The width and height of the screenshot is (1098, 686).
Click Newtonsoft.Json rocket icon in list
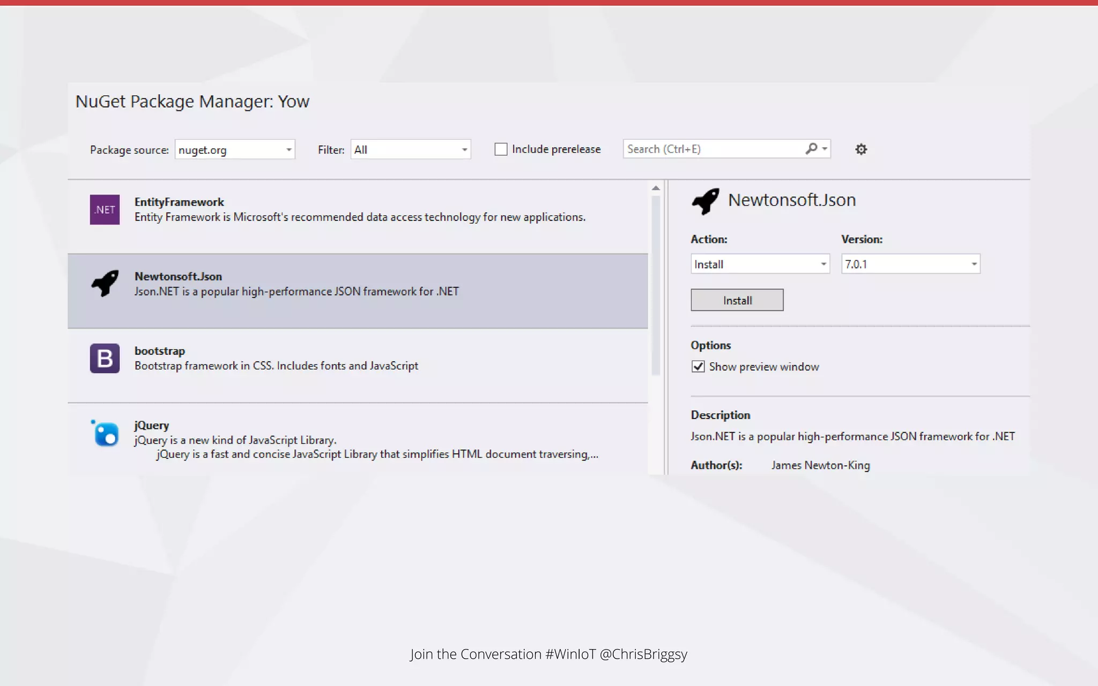[105, 283]
